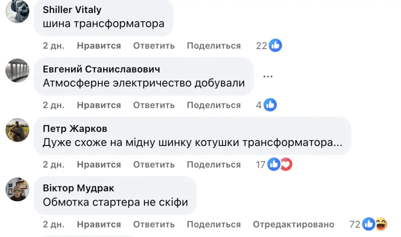Click Віктор Мудрак's profile avatar

coord(17,190)
